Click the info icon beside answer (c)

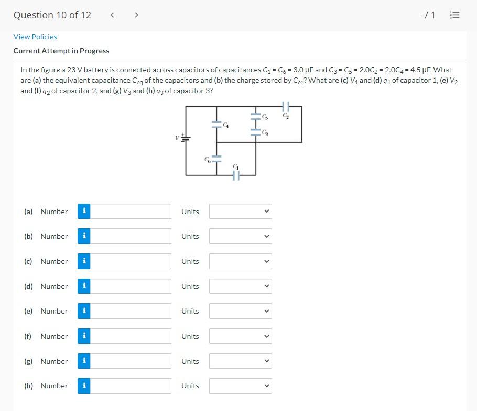[84, 261]
